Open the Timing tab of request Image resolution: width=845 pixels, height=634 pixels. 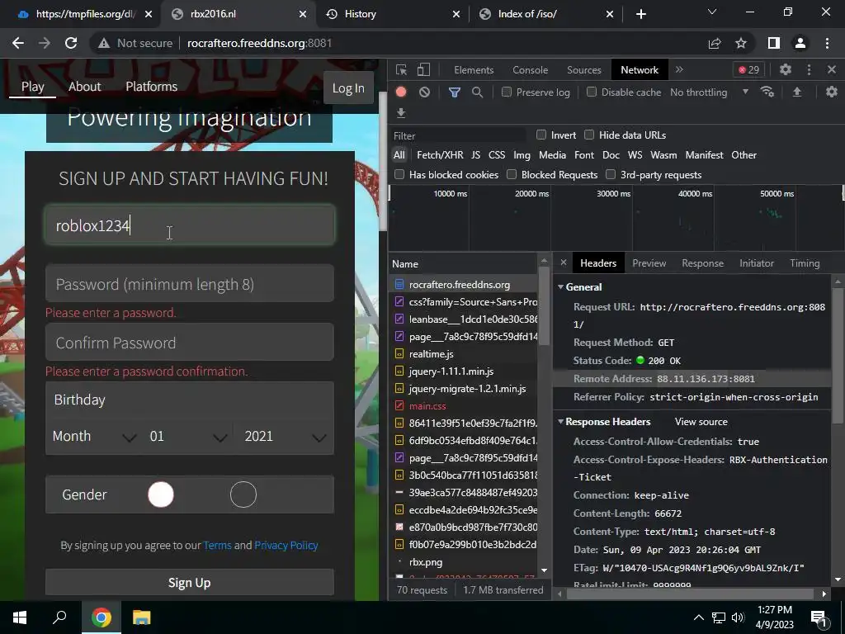(x=805, y=263)
